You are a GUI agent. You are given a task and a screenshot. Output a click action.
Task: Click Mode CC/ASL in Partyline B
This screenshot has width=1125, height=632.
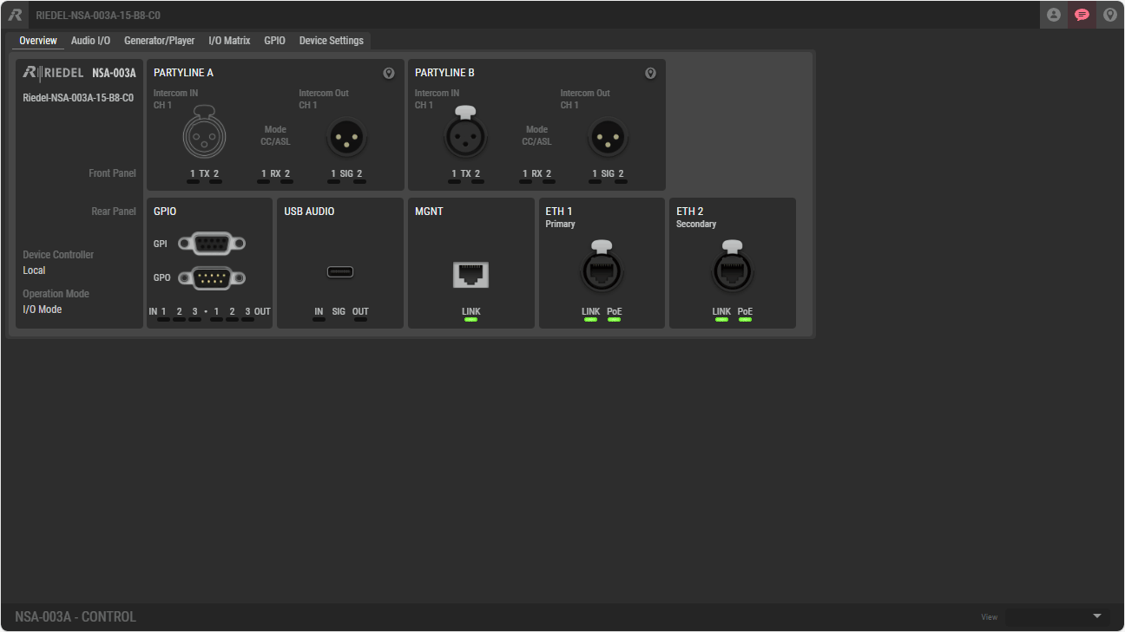[536, 135]
